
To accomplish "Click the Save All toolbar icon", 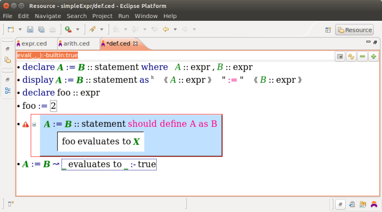I will coord(41,29).
